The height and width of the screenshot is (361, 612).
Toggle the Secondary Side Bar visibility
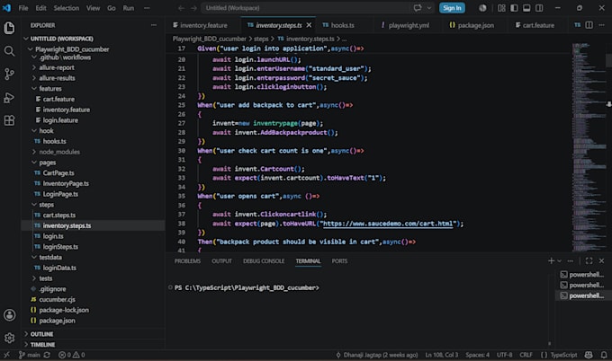click(x=539, y=8)
